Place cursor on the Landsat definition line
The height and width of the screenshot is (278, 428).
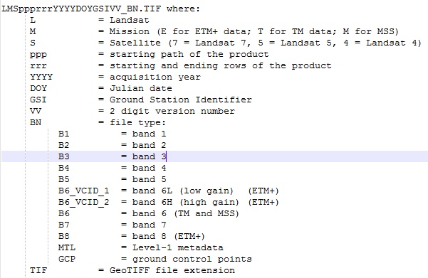90,20
